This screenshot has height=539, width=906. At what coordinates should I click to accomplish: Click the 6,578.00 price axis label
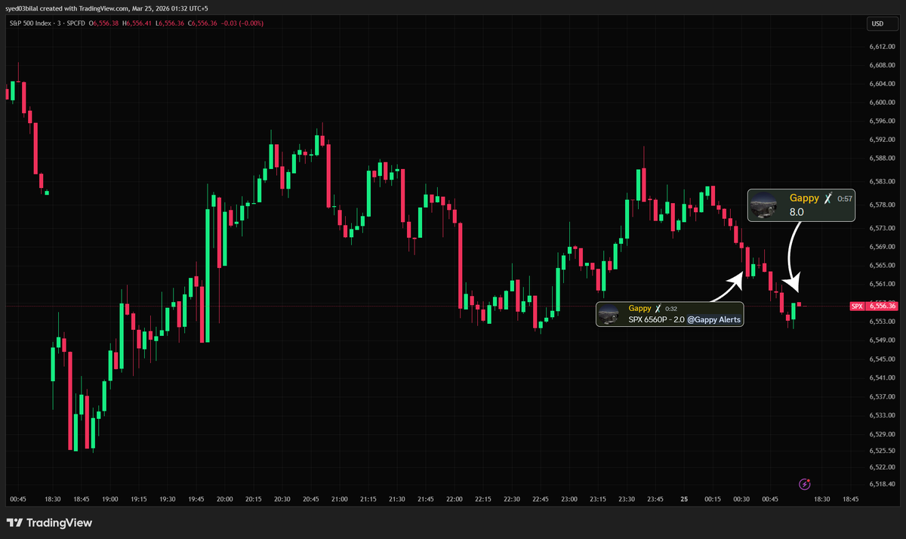[x=882, y=205]
